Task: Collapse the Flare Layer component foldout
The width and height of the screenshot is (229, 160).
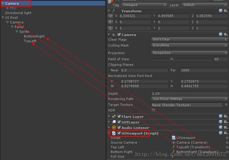Action: pos(109,116)
